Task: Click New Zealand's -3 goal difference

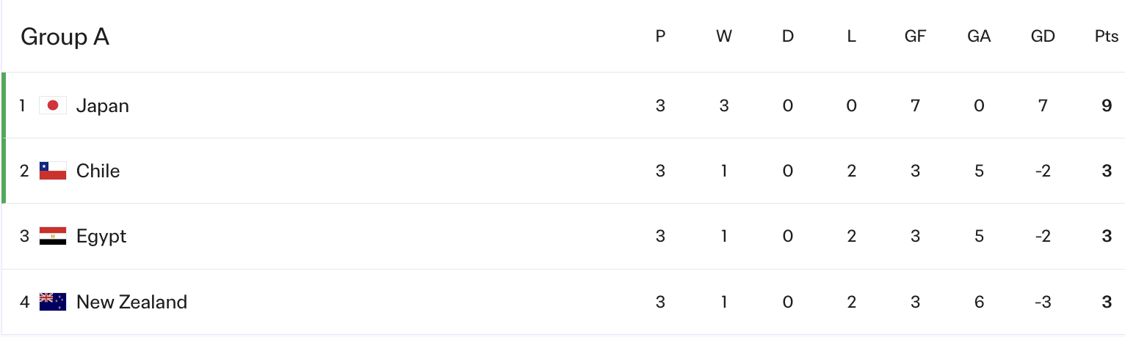Action: (x=1043, y=302)
